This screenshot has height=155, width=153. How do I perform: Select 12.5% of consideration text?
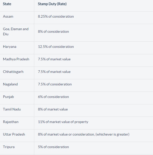pyautogui.click(x=56, y=47)
